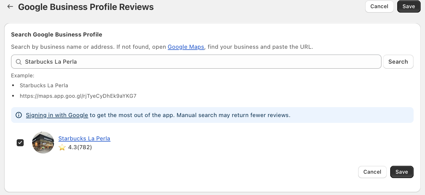Follow the Signing in with Google link
The image size is (425, 195).
[x=57, y=115]
